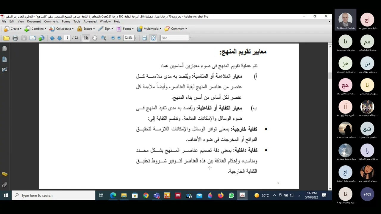Screen dimensions: 381x214
Task: Enable one full page view
Action: [153, 38]
